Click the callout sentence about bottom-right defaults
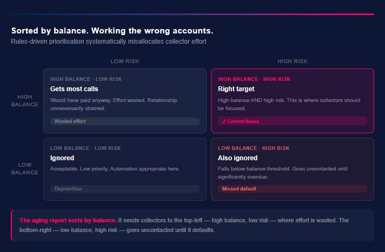Viewport: 385px width, 252px height. pos(184,225)
